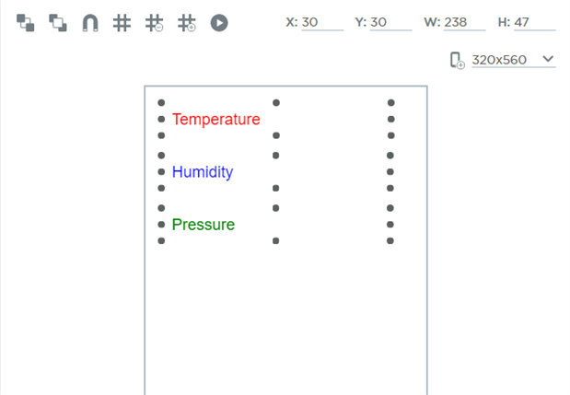Click the bottom-right handle of Pressure label
This screenshot has width=570, height=395.
coord(390,241)
